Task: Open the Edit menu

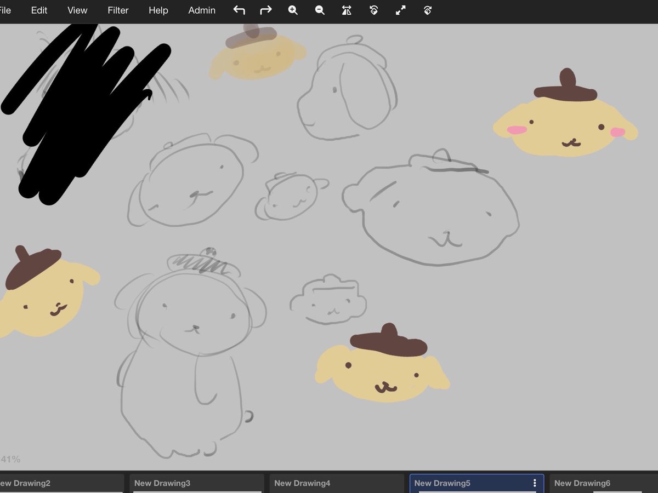Action: (39, 10)
